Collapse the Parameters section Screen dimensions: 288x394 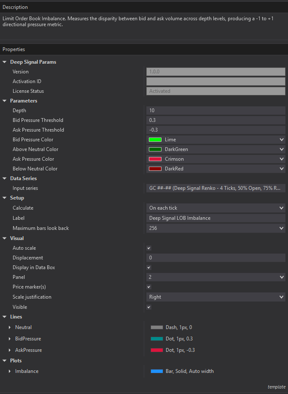[5, 101]
